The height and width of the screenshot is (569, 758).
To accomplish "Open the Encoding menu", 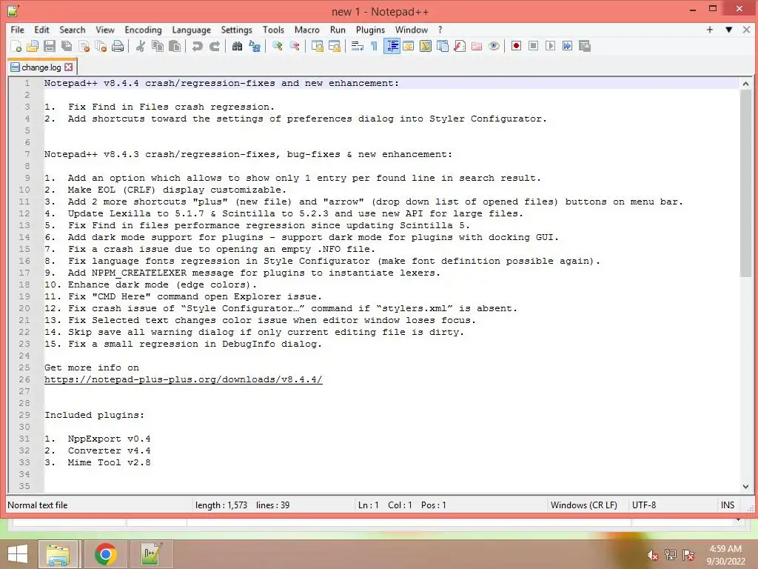I will (x=143, y=30).
